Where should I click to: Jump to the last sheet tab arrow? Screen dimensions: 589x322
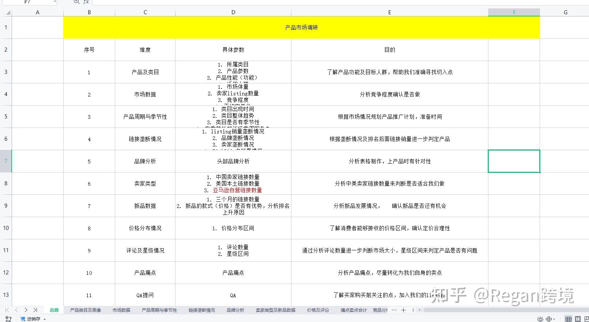(x=35, y=310)
